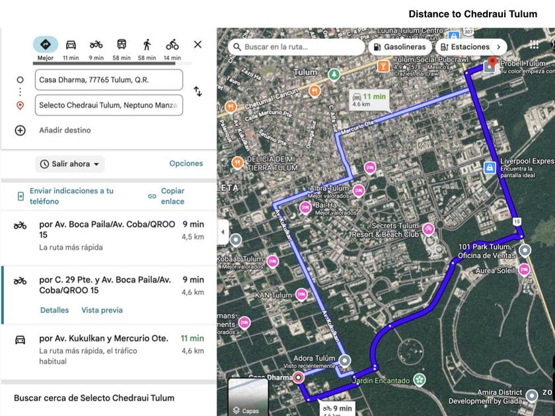The width and height of the screenshot is (555, 416).
Task: Click the magnifier search icon on map
Action: [x=237, y=47]
